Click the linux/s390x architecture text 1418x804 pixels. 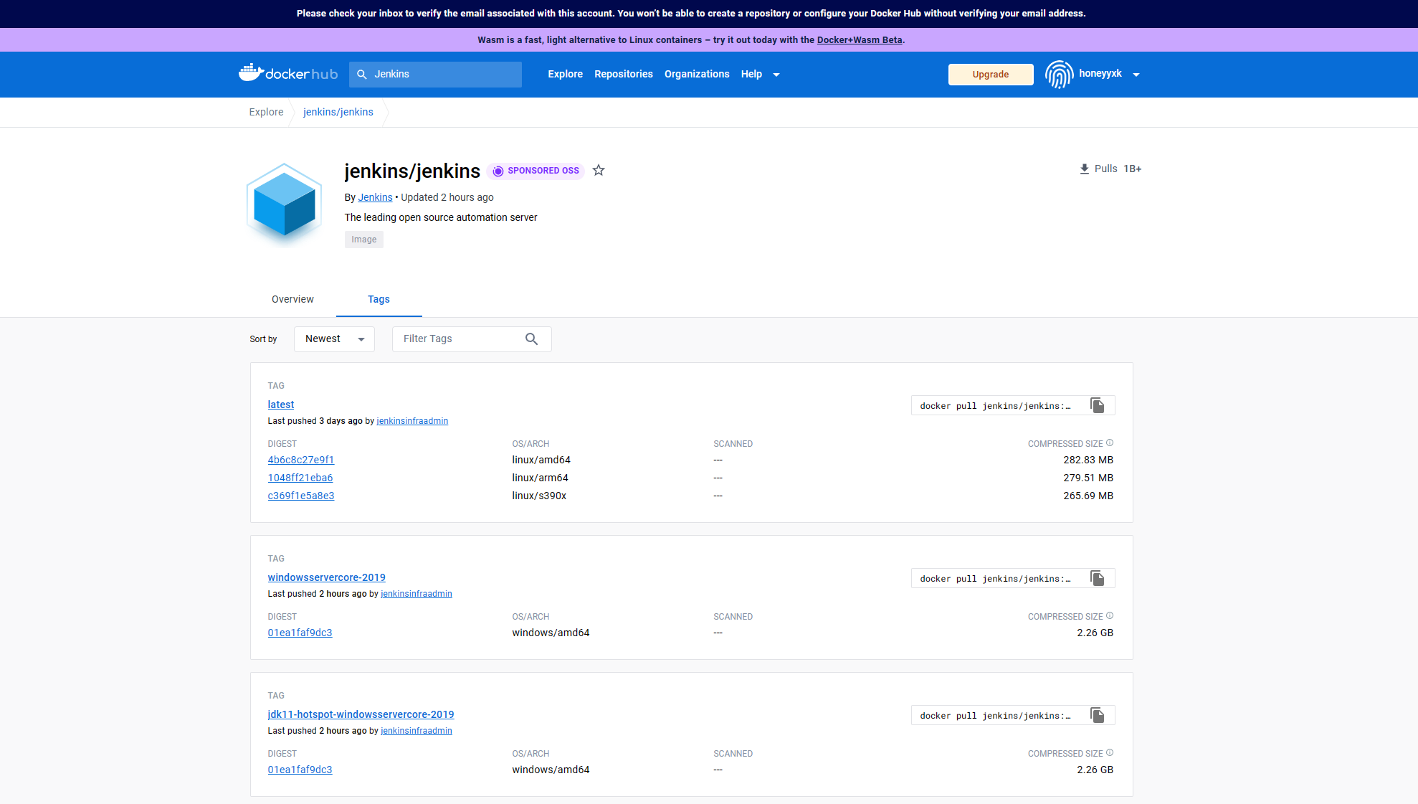click(x=539, y=496)
